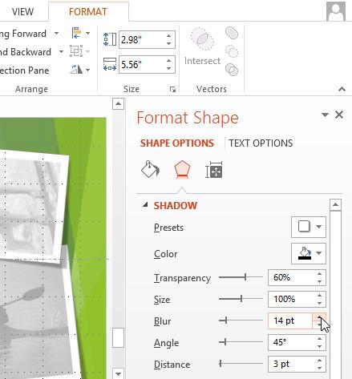Click the Align objects icon
The width and height of the screenshot is (352, 379).
[76, 33]
